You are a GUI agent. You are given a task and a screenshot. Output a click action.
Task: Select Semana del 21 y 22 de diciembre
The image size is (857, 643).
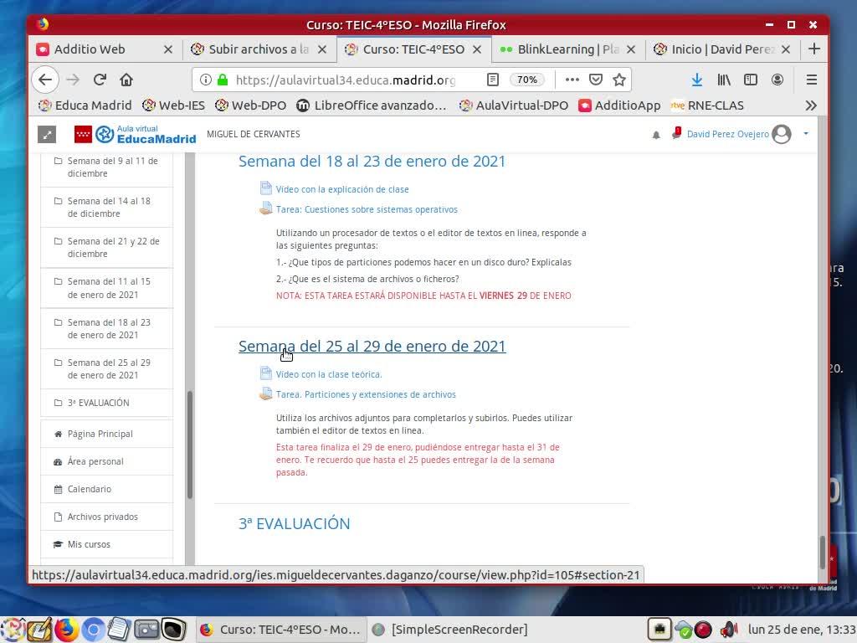pyautogui.click(x=106, y=248)
